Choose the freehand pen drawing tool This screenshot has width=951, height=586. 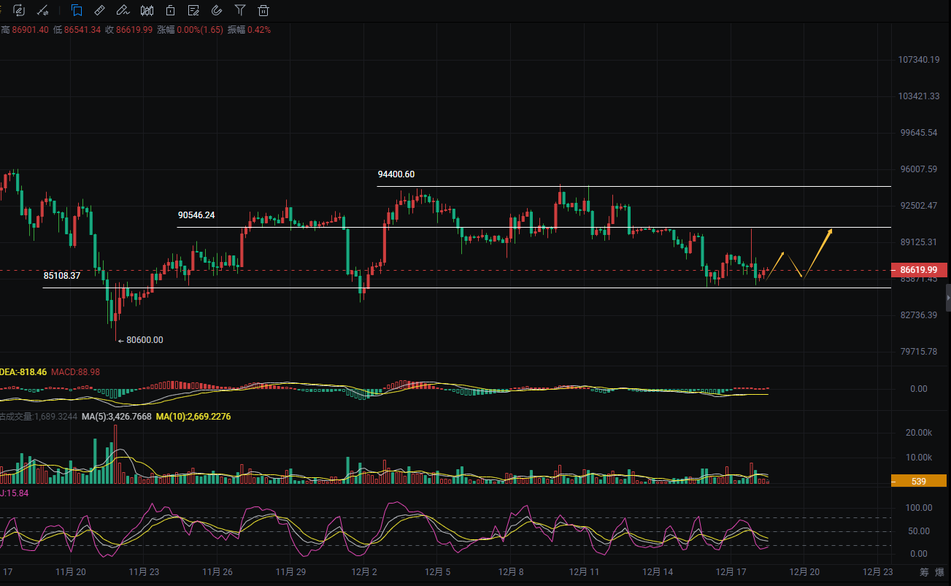coord(123,10)
